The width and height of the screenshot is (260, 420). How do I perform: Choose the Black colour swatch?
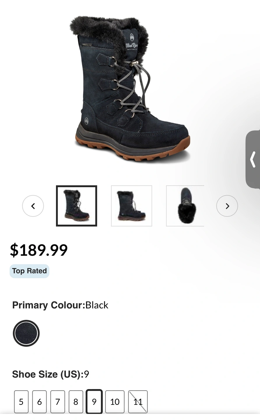point(26,333)
